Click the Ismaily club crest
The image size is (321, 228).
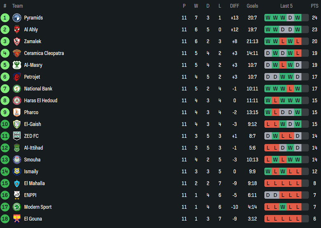(17, 171)
